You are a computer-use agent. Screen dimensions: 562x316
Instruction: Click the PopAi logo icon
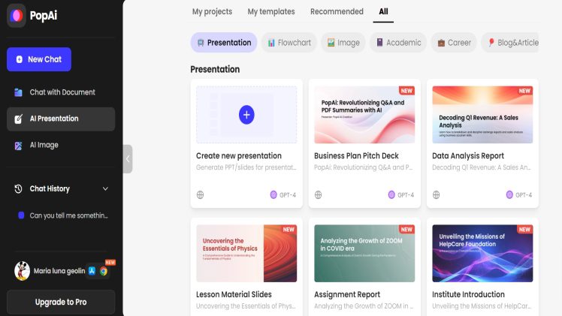tap(17, 15)
